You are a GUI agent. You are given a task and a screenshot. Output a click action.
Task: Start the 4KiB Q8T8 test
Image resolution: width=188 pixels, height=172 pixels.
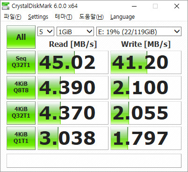point(21,88)
